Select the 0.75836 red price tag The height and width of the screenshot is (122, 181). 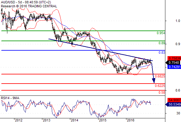[174, 58]
